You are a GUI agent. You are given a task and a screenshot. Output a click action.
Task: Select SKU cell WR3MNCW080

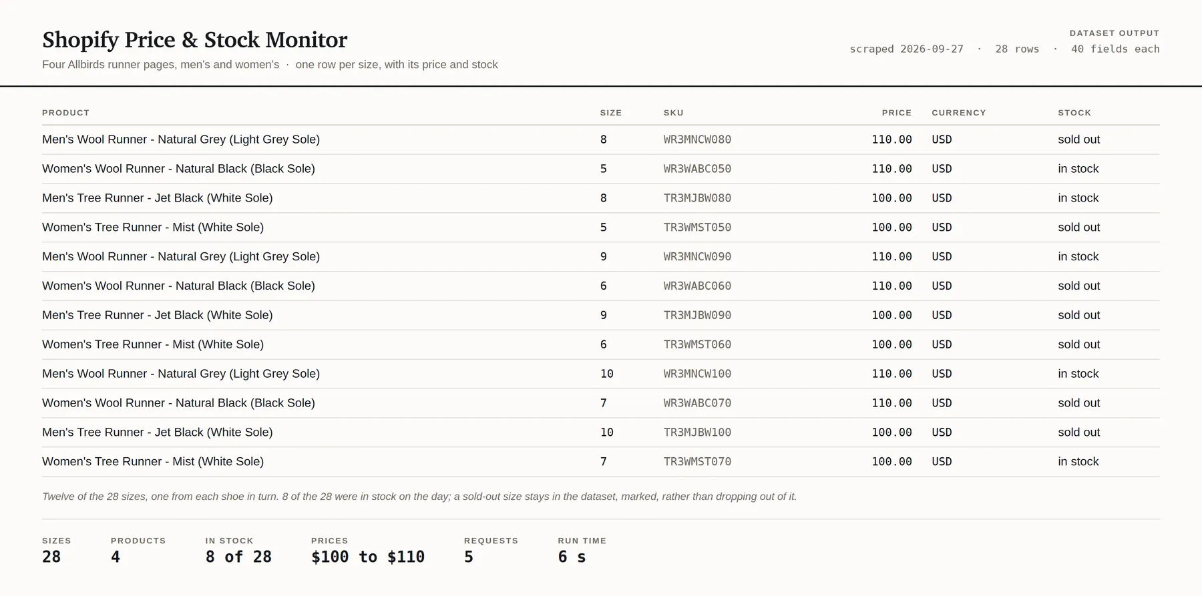(697, 139)
